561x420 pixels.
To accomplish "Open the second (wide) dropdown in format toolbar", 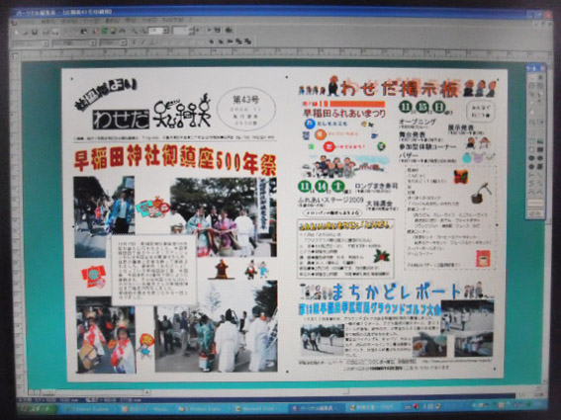I will point(93,42).
